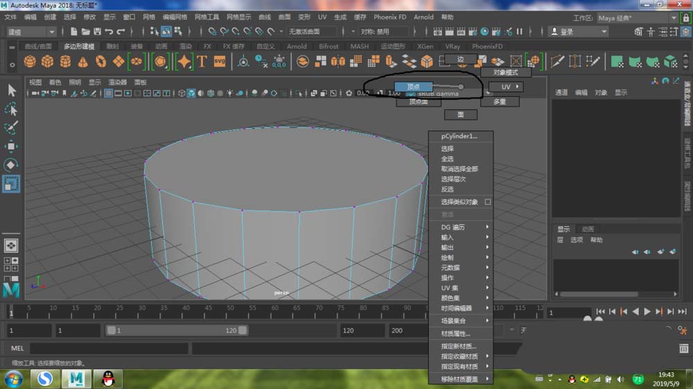Create a polygon torus from the shelf

click(100, 61)
